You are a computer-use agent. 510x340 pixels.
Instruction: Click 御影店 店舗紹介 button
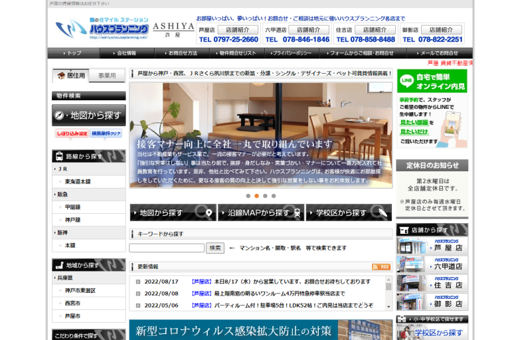tap(442, 30)
